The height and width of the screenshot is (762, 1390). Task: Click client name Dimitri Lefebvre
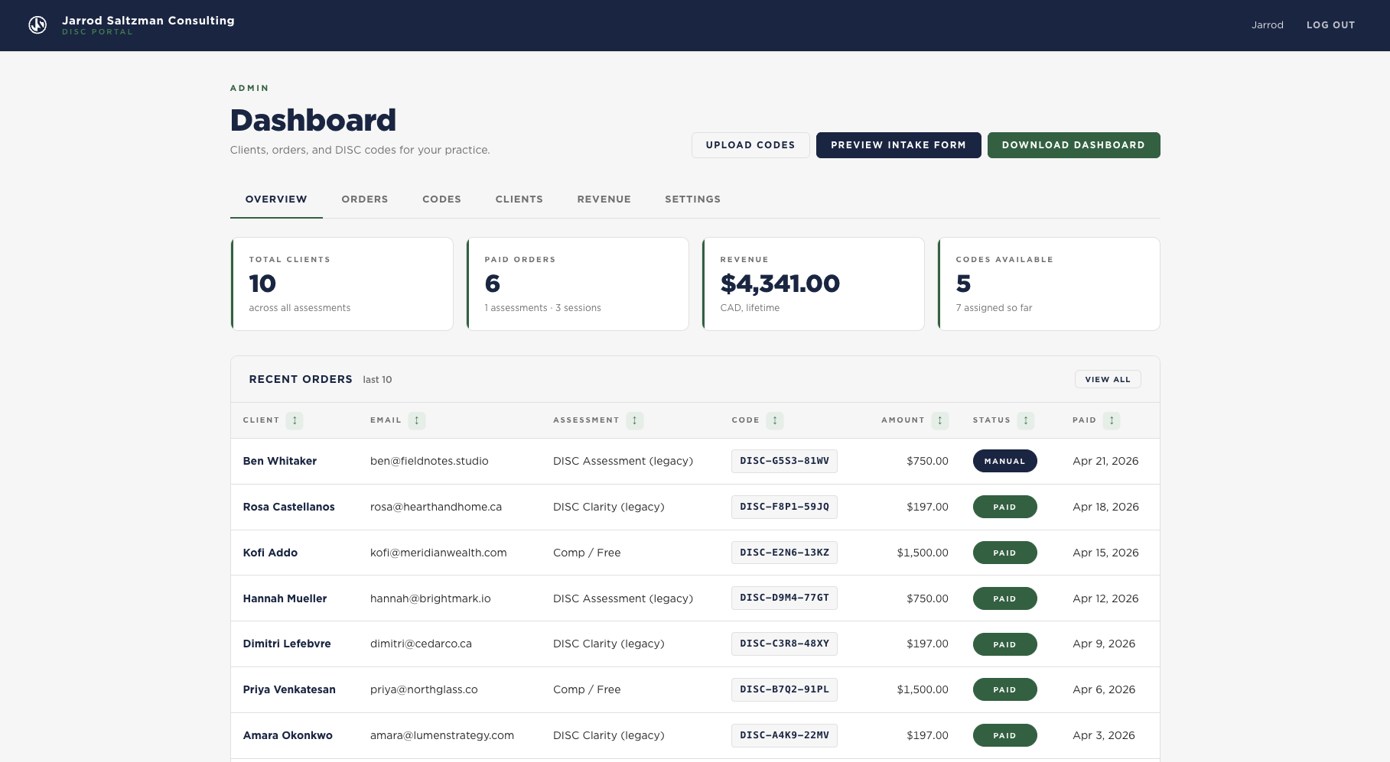point(287,644)
